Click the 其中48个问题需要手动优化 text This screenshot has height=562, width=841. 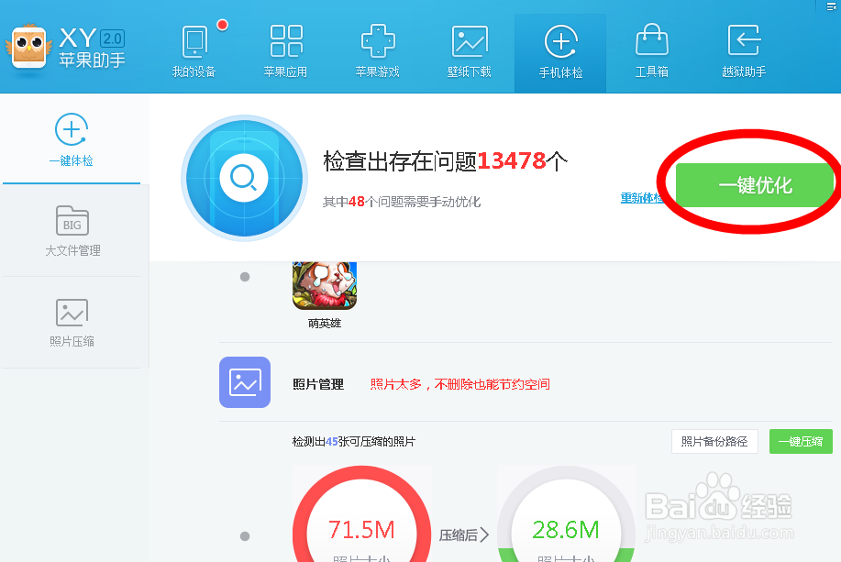401,202
